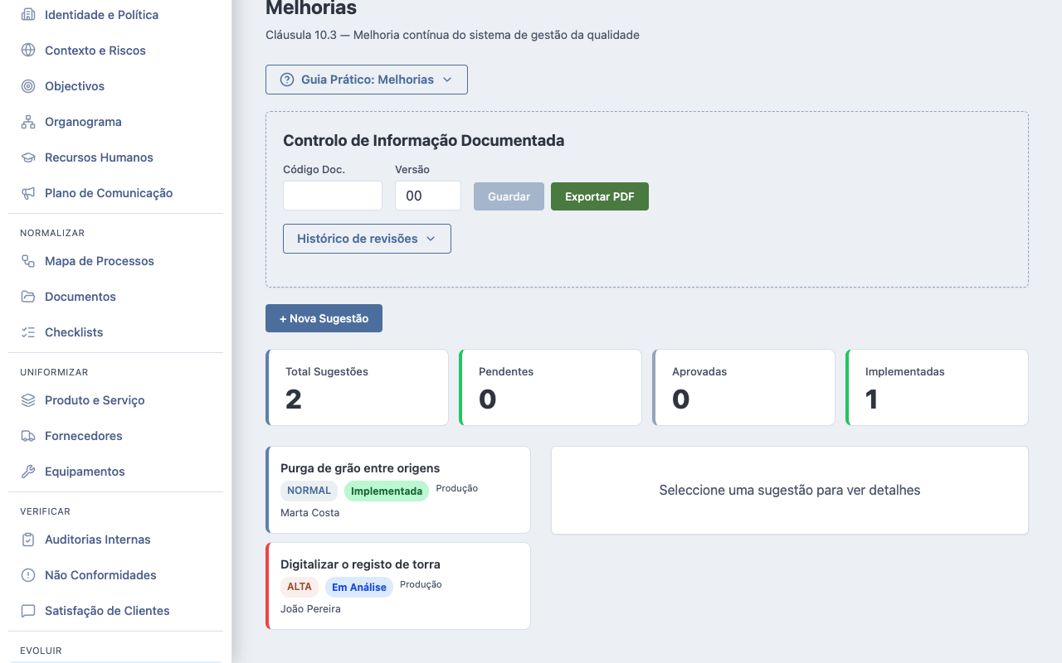Open suggestion Digitalizar o registo de torra
Image resolution: width=1062 pixels, height=663 pixels.
[398, 586]
